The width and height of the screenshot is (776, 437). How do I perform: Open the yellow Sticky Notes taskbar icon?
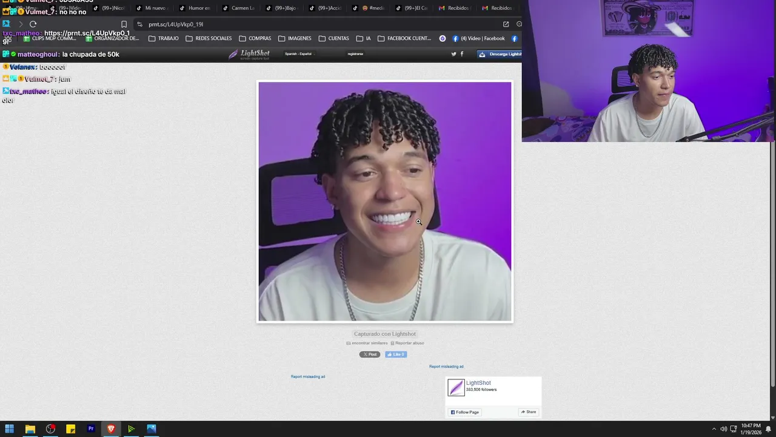[70, 429]
